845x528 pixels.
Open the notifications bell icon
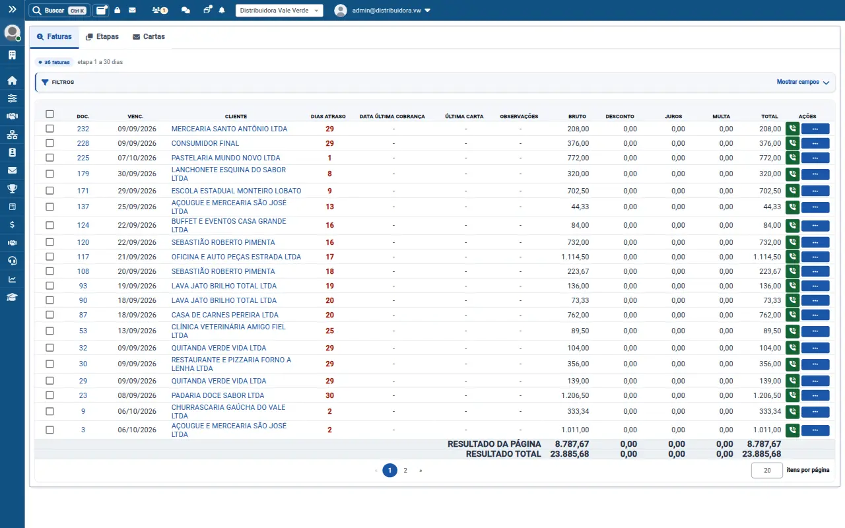pos(222,11)
